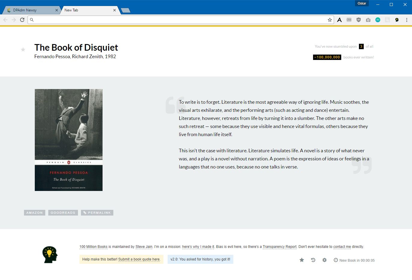Minimize the browser window
The width and height of the screenshot is (412, 280).
pyautogui.click(x=378, y=4)
